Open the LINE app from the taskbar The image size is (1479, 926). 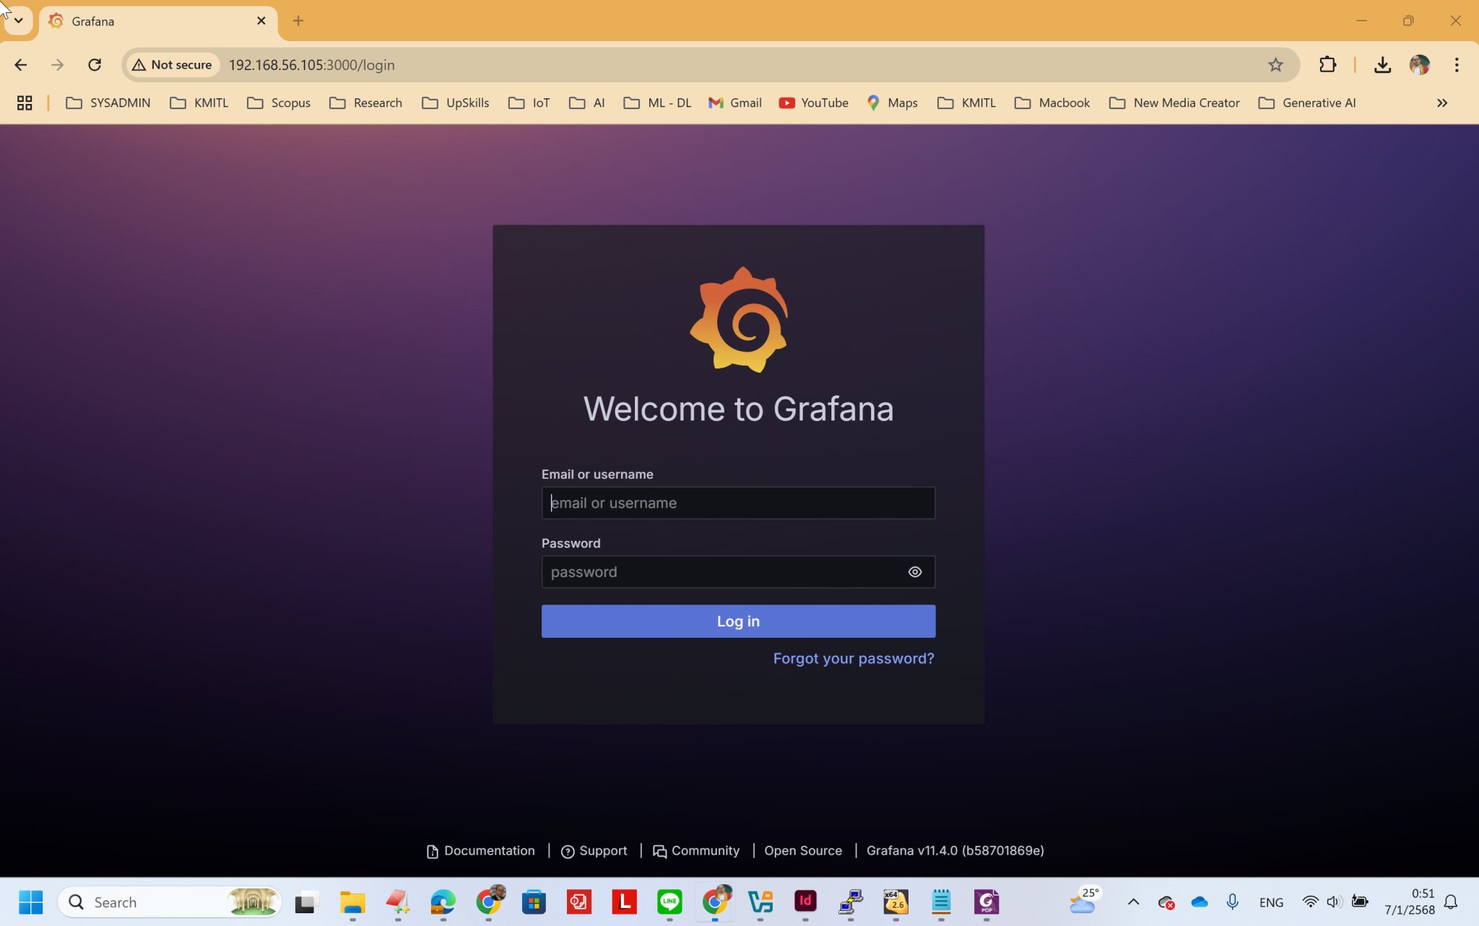669,901
